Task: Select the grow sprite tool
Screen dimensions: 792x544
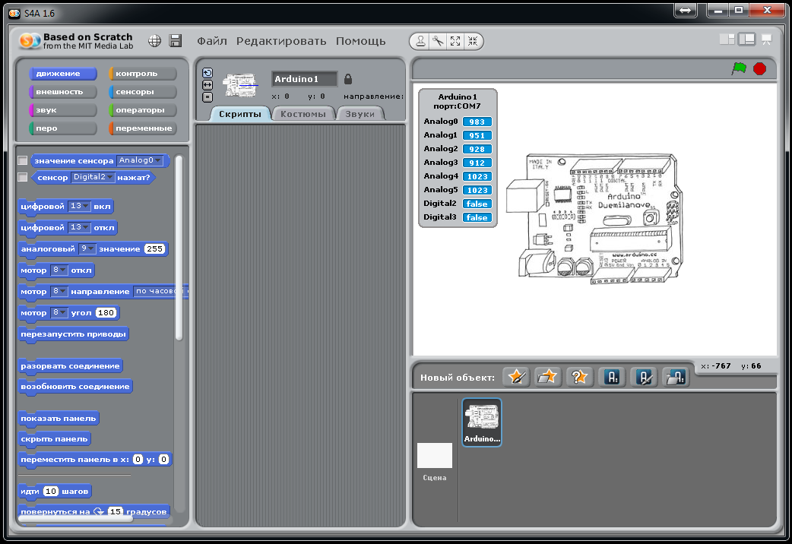Action: (x=456, y=41)
